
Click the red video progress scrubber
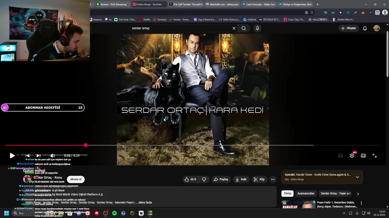tap(86, 145)
